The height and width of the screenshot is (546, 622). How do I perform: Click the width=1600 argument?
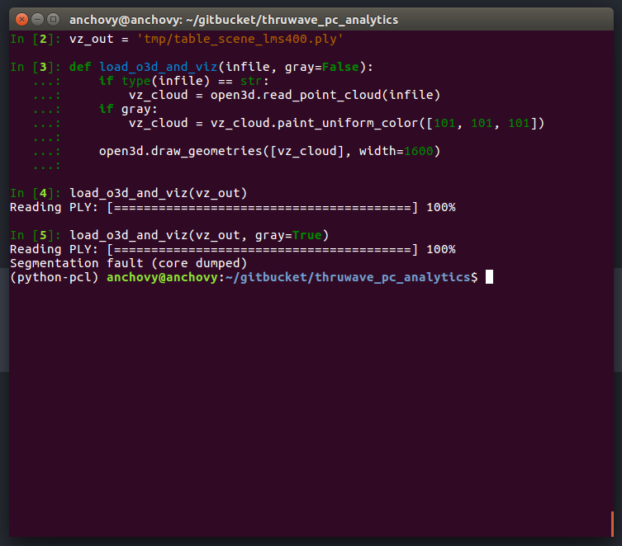coord(396,151)
